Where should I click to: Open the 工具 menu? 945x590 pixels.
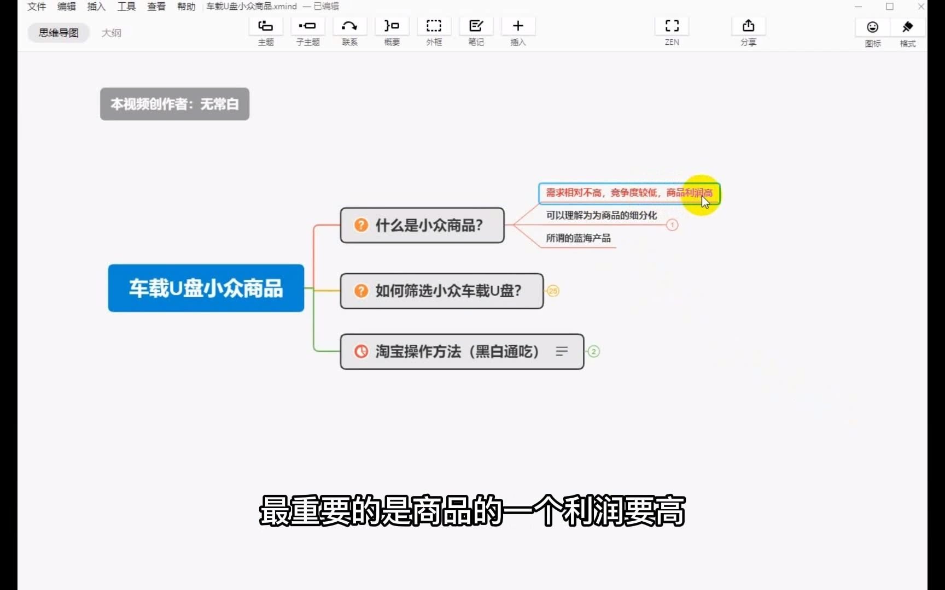pos(126,7)
